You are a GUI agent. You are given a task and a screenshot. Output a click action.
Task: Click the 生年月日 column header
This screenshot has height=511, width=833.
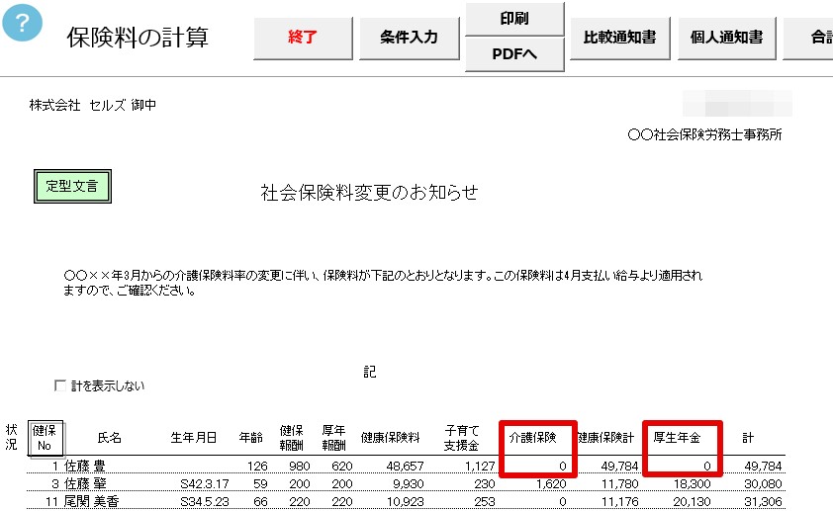[x=193, y=438]
